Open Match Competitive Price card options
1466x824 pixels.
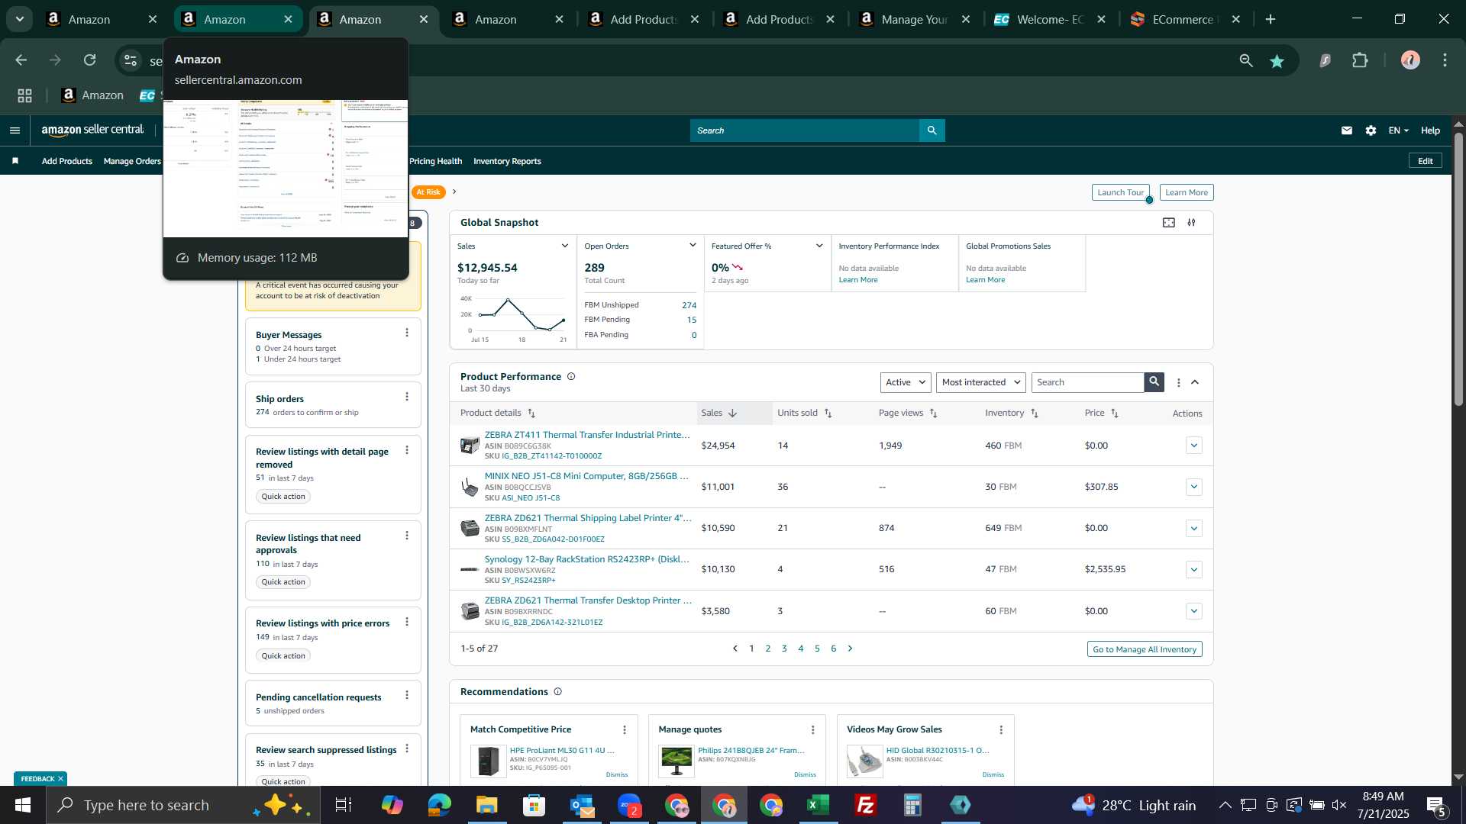click(625, 730)
